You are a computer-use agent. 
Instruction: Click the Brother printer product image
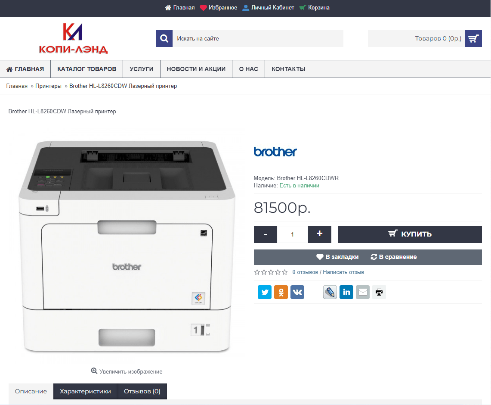pos(127,246)
